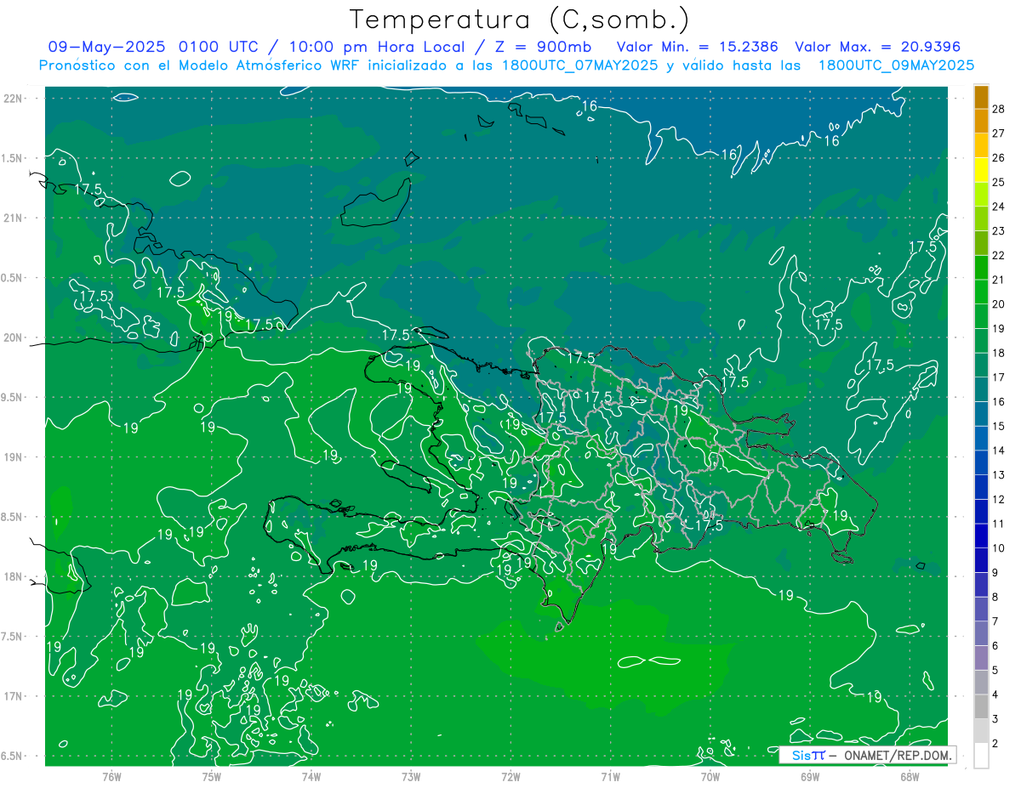The width and height of the screenshot is (1021, 788).
Task: Click the legend value "21"
Action: coord(999,280)
